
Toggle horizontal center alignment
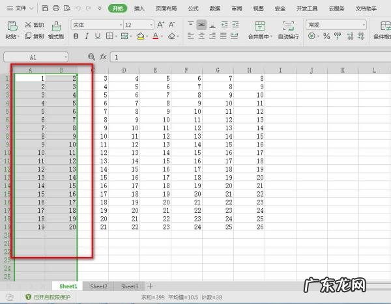click(x=201, y=36)
